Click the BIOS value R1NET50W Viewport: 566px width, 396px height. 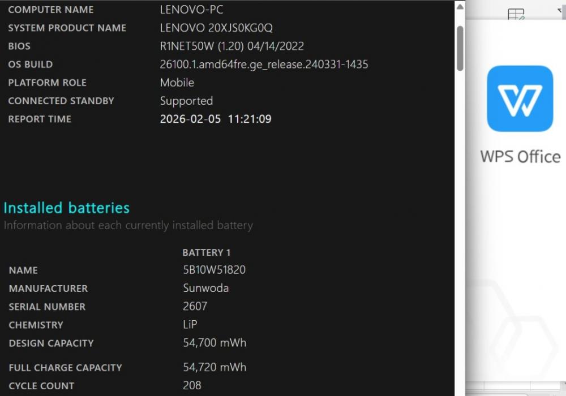pos(187,46)
